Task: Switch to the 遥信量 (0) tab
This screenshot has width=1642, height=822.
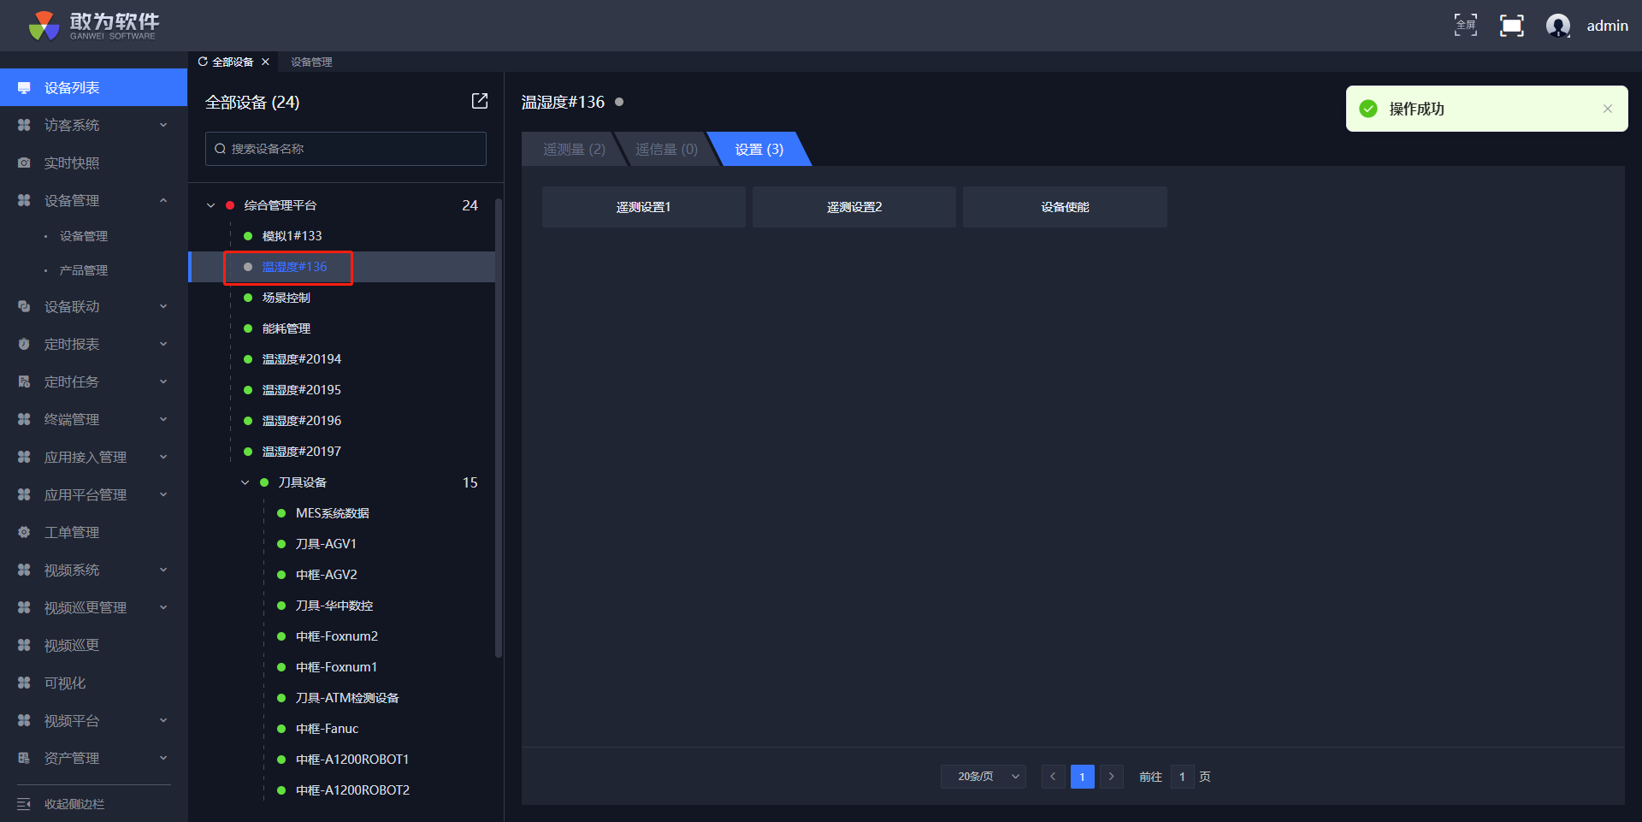Action: click(x=666, y=149)
